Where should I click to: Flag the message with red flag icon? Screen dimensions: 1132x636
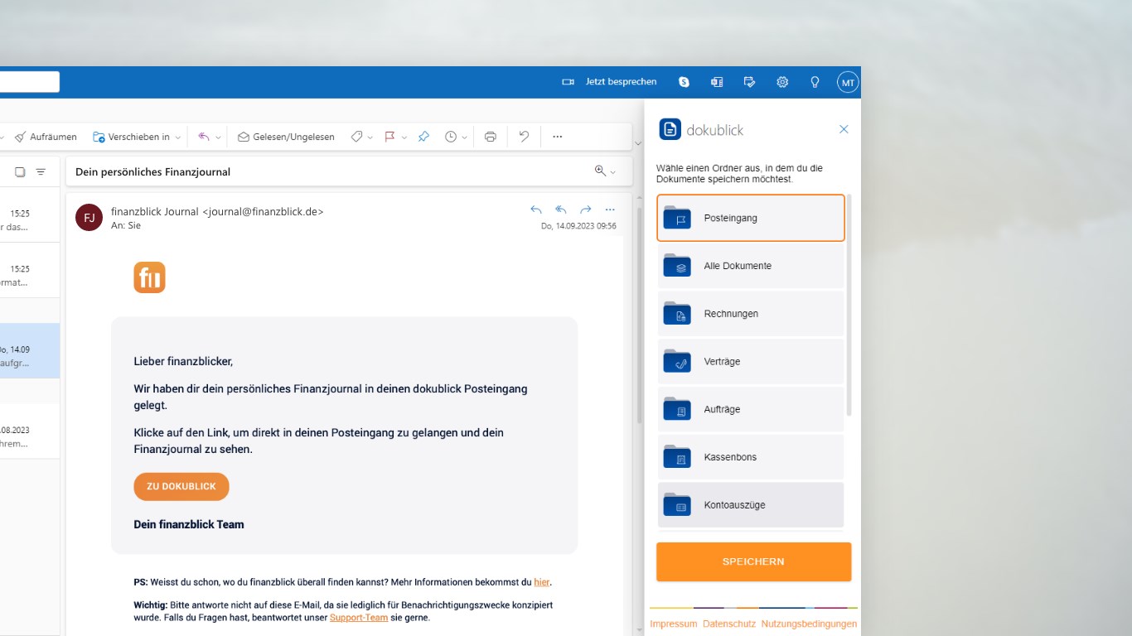pyautogui.click(x=389, y=137)
